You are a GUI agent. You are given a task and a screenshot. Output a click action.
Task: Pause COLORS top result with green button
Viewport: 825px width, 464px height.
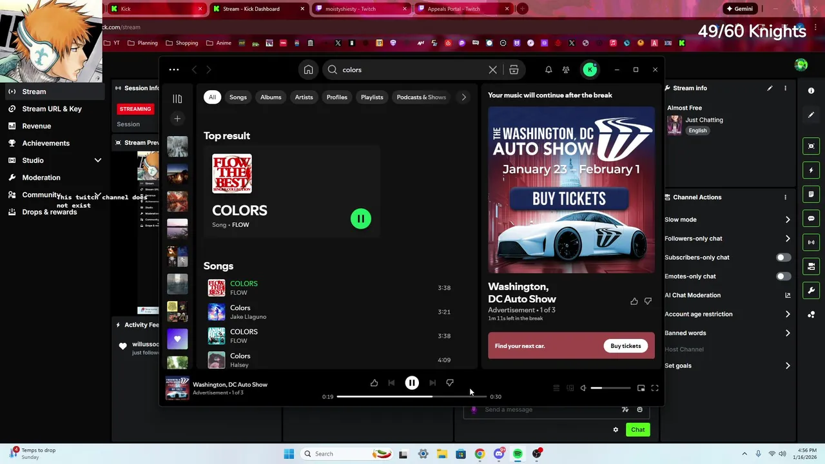coord(361,218)
